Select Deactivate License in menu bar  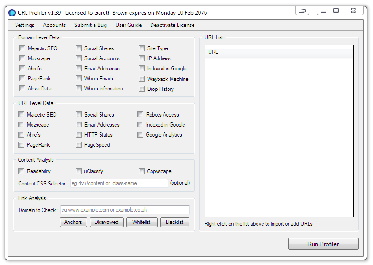[172, 25]
